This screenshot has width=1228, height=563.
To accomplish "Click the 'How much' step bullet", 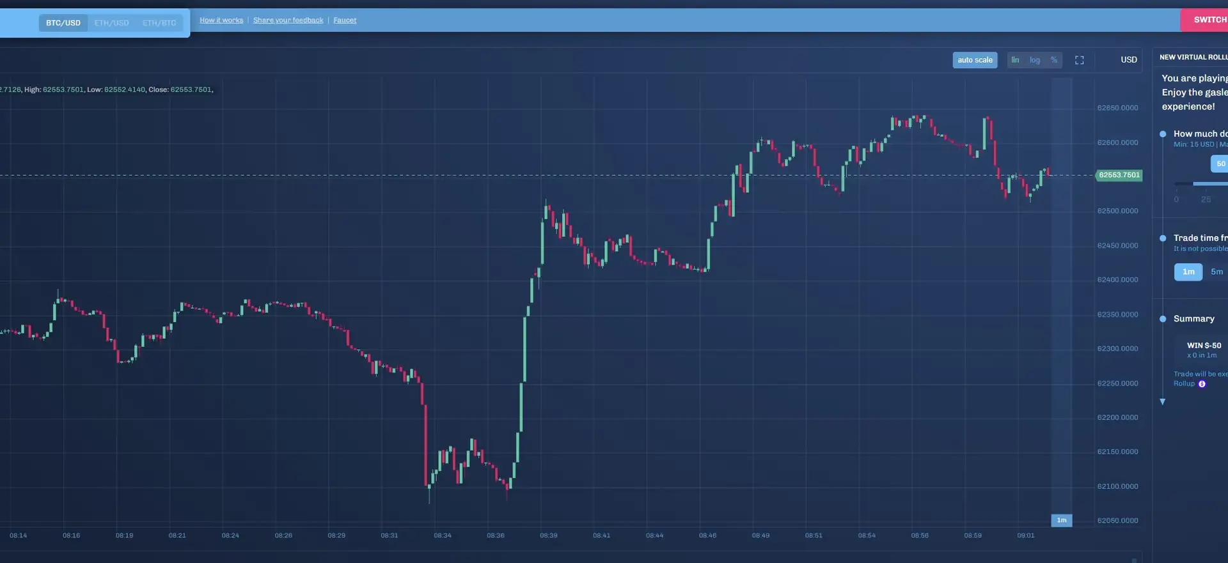I will tap(1163, 134).
